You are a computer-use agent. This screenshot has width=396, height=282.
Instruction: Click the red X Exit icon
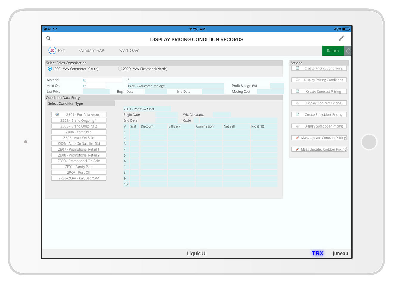tap(52, 50)
